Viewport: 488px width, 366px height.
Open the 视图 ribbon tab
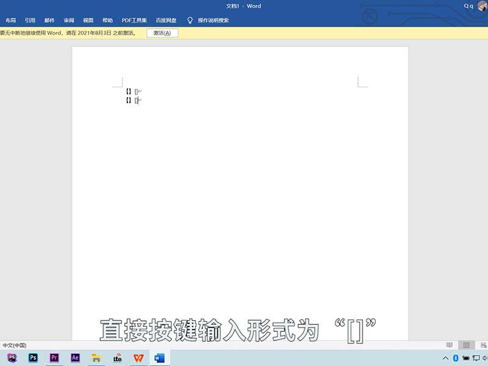coord(88,20)
